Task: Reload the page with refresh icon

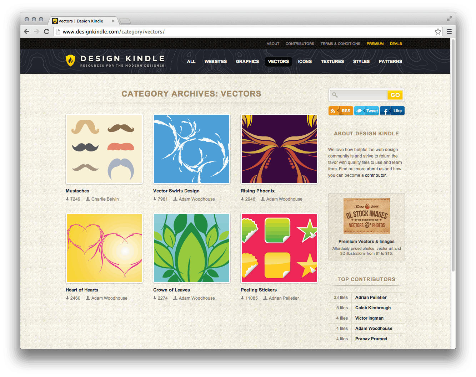Action: (x=46, y=32)
